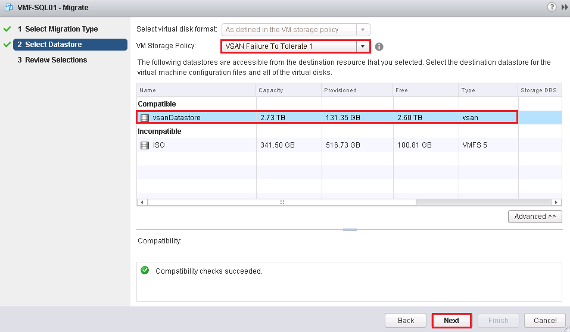
Task: Click the expand wizard double-arrow icon
Action: coord(562,7)
